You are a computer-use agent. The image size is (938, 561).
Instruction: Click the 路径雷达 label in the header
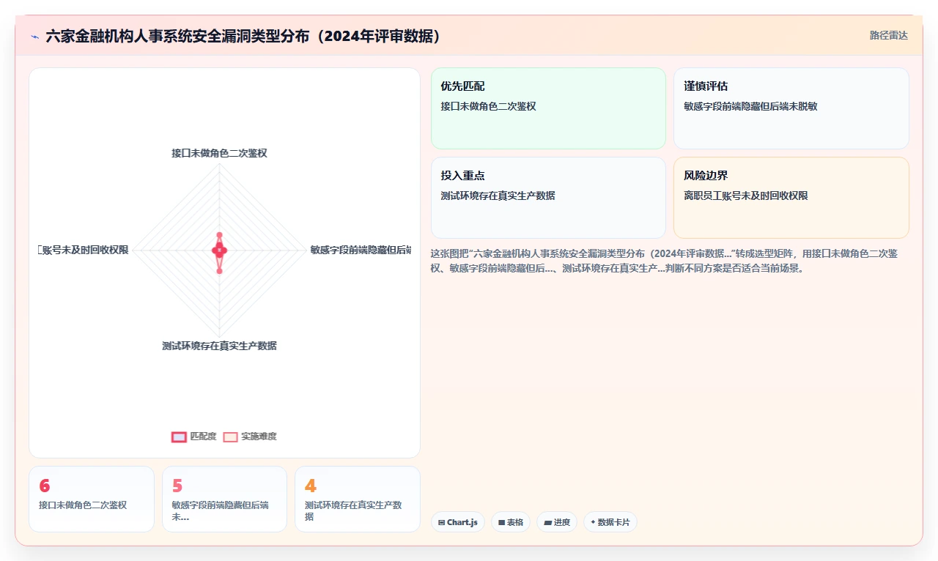(x=888, y=36)
